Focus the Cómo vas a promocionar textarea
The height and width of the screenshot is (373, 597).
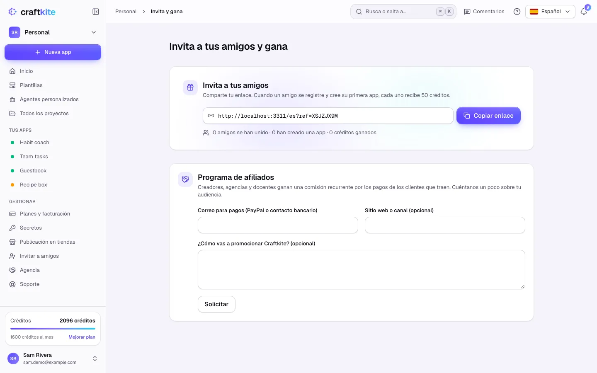362,269
